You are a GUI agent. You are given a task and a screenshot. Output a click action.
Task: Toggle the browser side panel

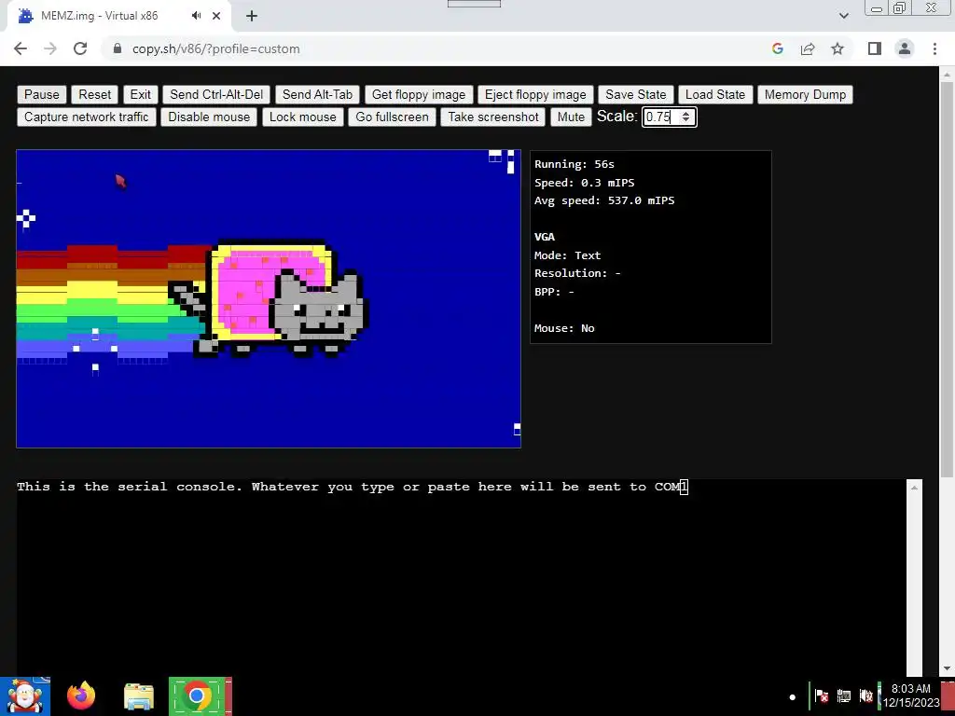click(875, 48)
